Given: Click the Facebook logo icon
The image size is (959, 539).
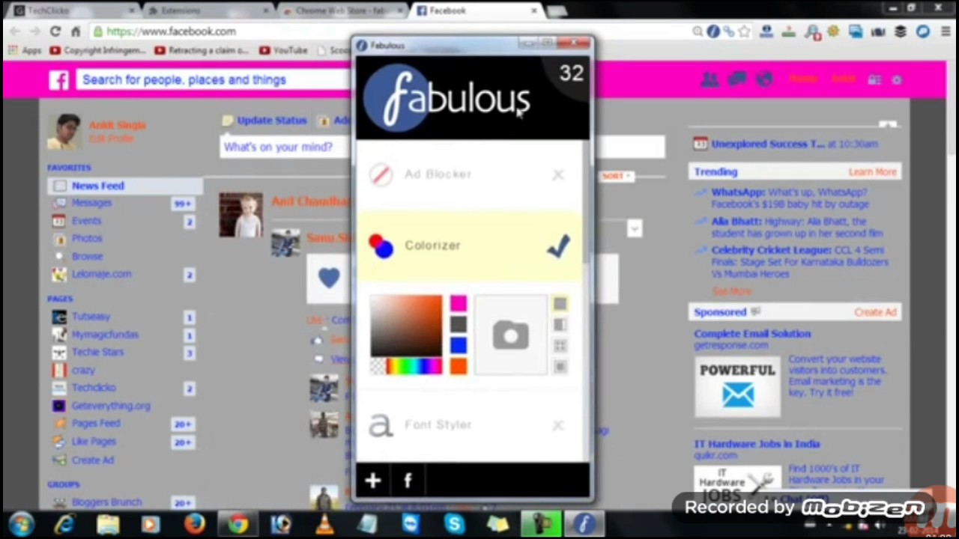Looking at the screenshot, I should pos(58,80).
